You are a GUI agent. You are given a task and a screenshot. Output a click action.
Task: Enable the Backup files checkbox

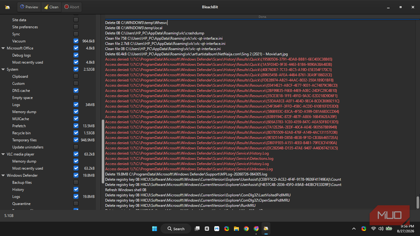[76, 182]
